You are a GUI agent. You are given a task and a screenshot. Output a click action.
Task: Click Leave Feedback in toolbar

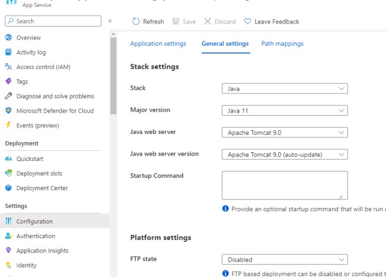coord(272,22)
